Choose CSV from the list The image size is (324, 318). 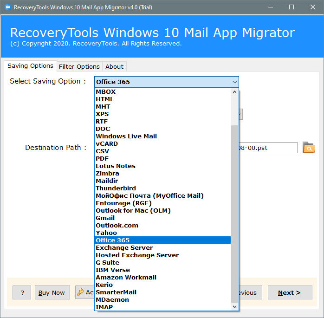tap(162, 151)
